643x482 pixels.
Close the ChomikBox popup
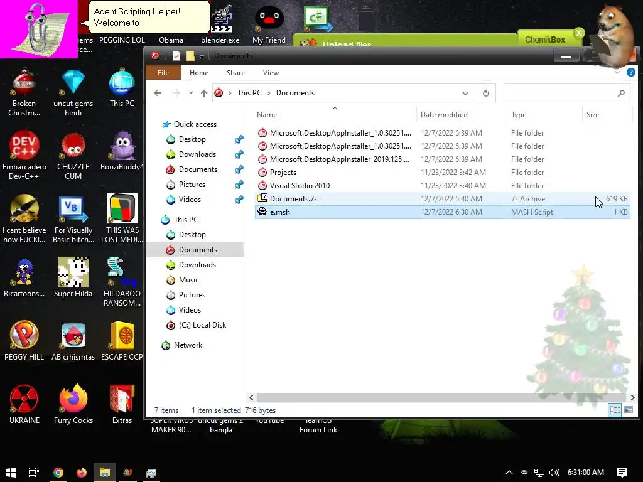coord(578,33)
